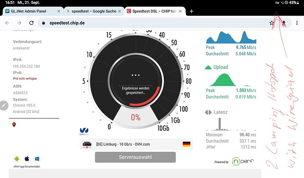Tap the Android nPerf app download icon
Viewport: 304px width, 178px height.
point(17,158)
